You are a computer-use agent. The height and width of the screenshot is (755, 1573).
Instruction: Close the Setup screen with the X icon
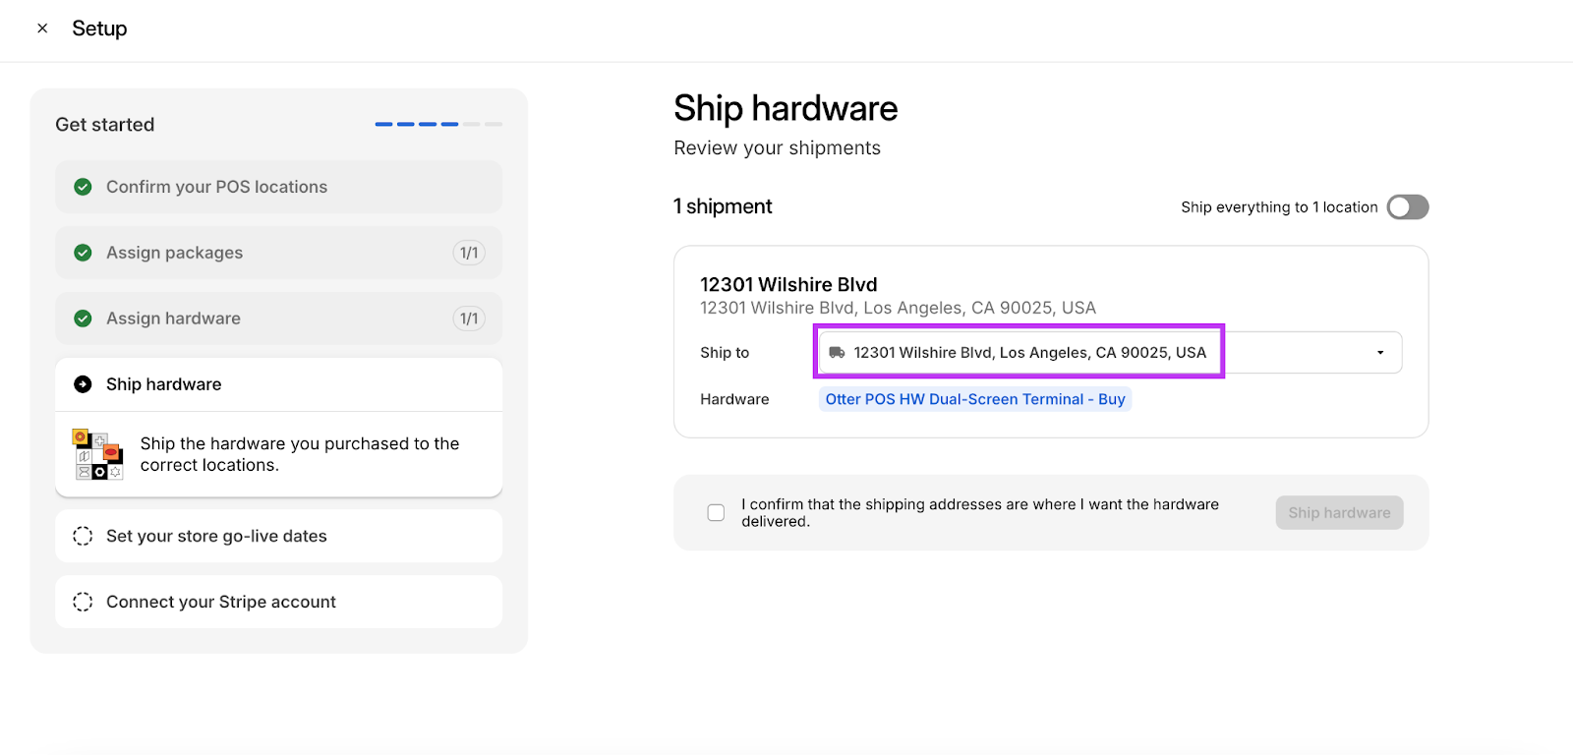(42, 29)
